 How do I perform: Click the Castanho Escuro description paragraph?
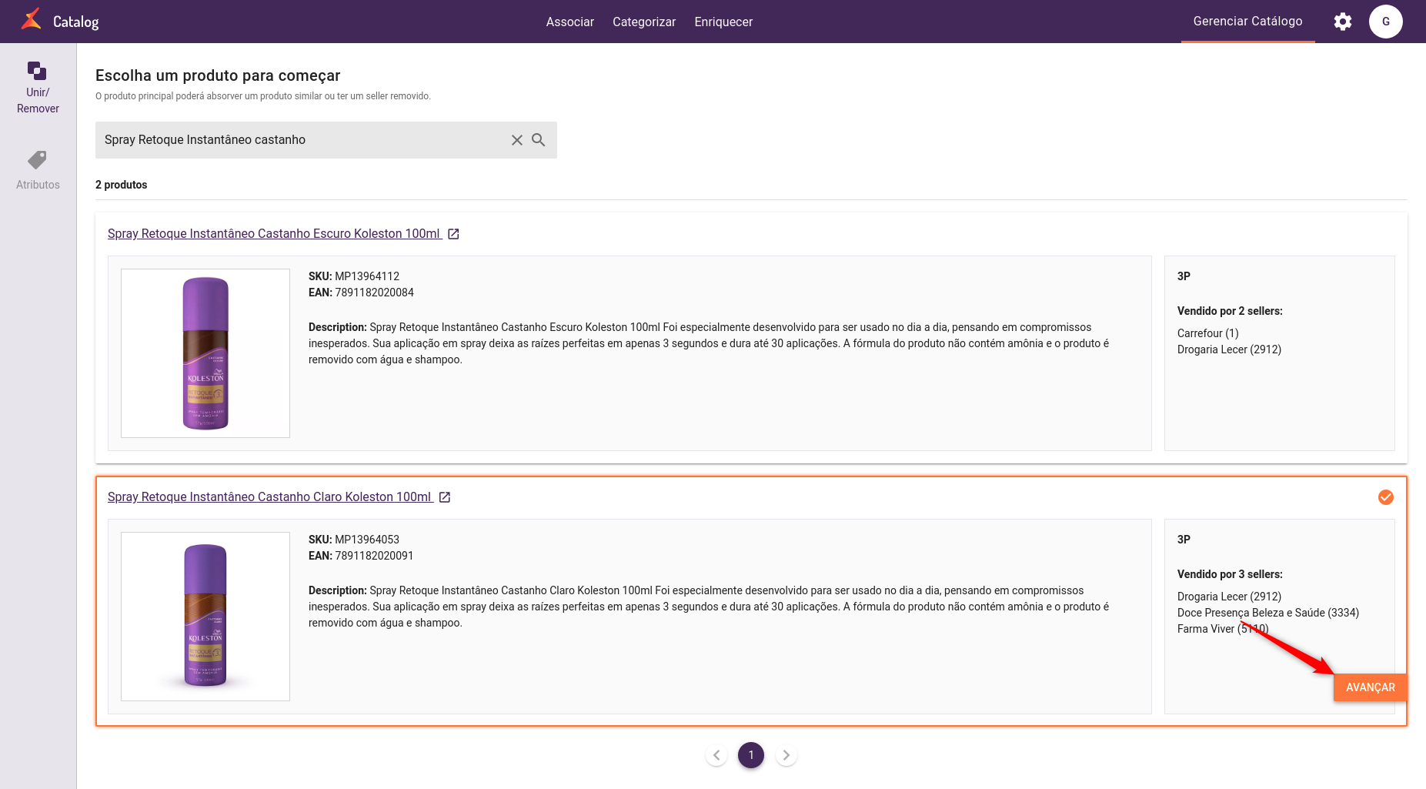click(709, 343)
